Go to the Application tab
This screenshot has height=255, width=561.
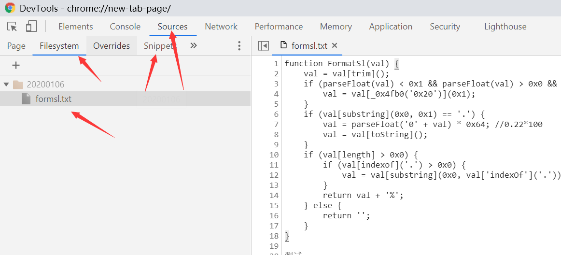[391, 27]
